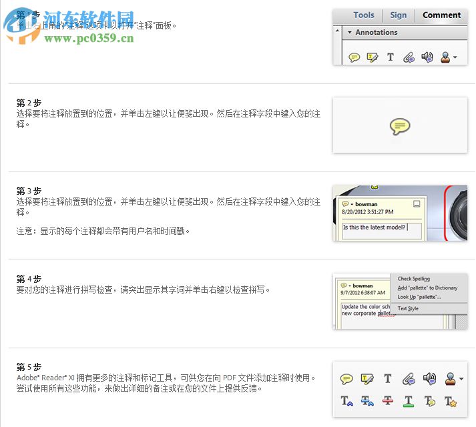
Task: Switch to the Sign tab
Action: pos(398,15)
